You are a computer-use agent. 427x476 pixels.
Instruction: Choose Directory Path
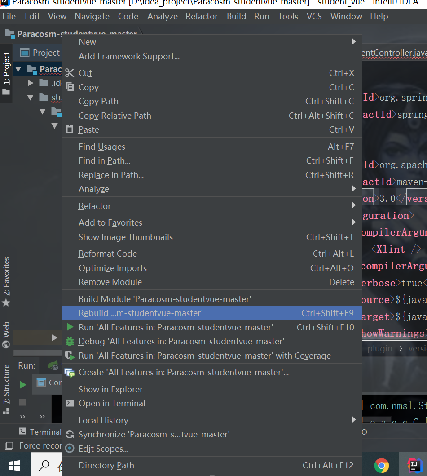coord(212,465)
